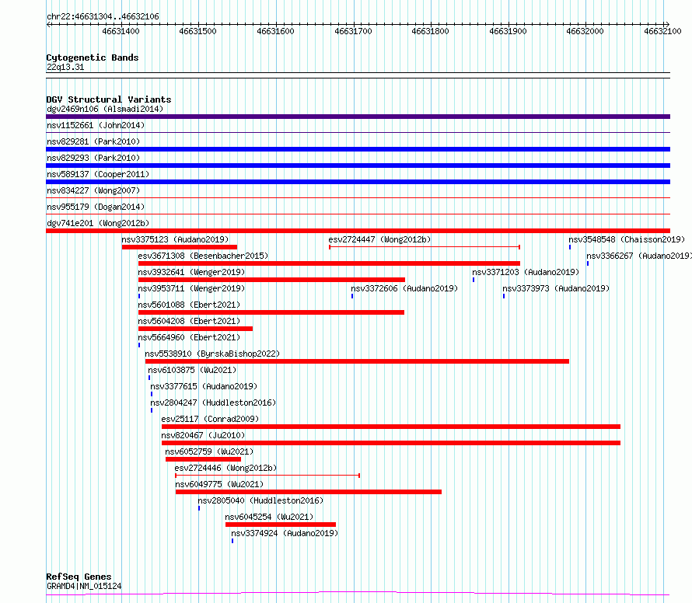Open the GRAMD4|NM_015124 gene label
The image size is (692, 603).
84,586
